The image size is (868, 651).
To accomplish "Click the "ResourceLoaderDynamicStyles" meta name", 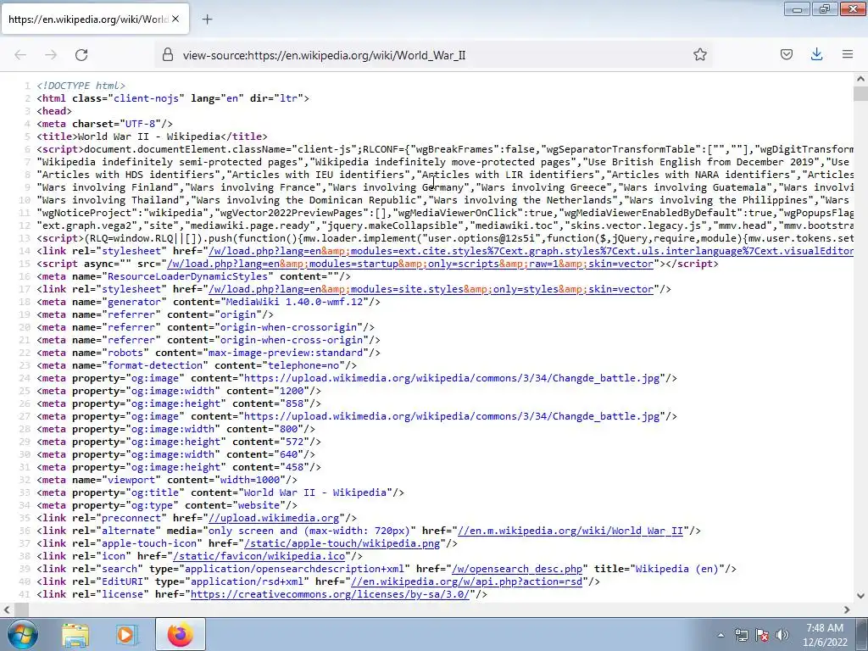I will click(188, 276).
